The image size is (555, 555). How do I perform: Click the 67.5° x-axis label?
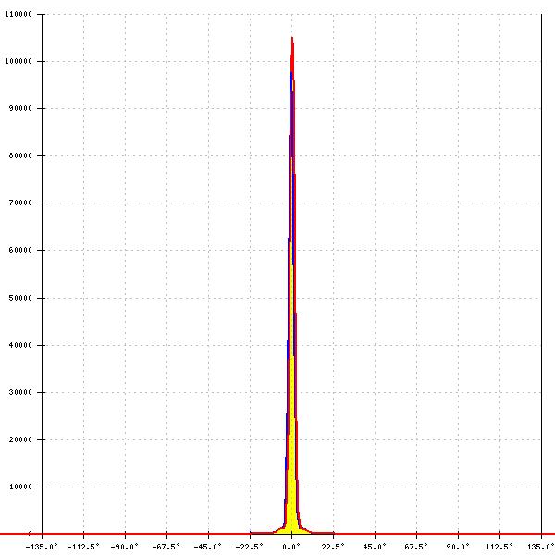416,547
